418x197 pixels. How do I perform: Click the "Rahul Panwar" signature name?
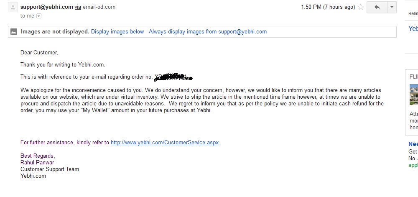pyautogui.click(x=37, y=162)
